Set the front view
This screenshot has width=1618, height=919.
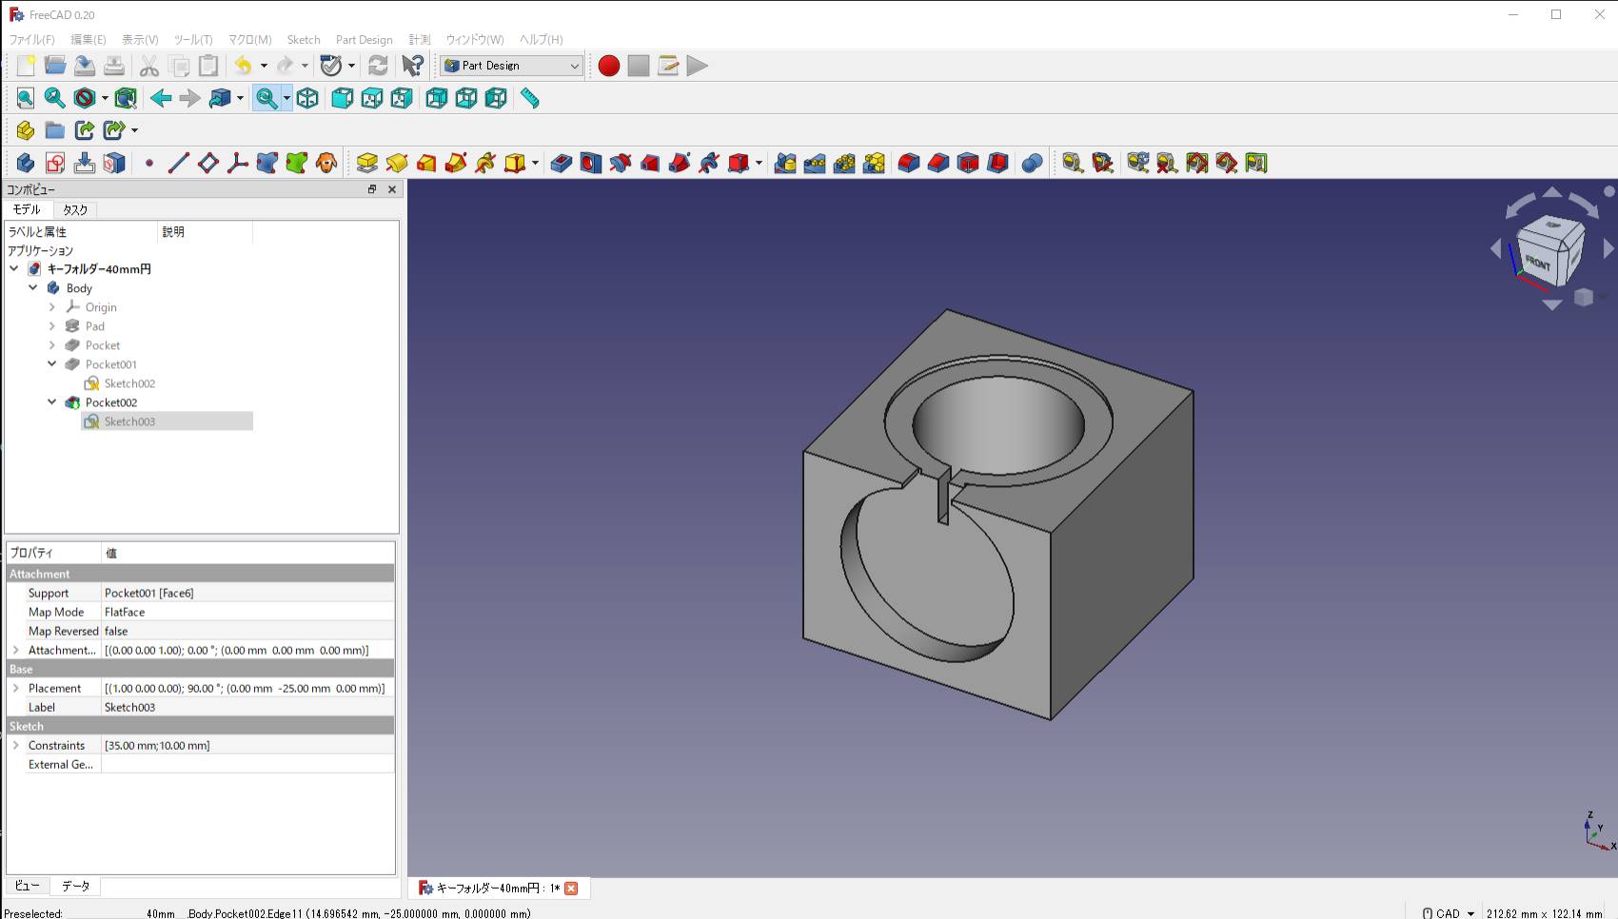click(x=343, y=98)
